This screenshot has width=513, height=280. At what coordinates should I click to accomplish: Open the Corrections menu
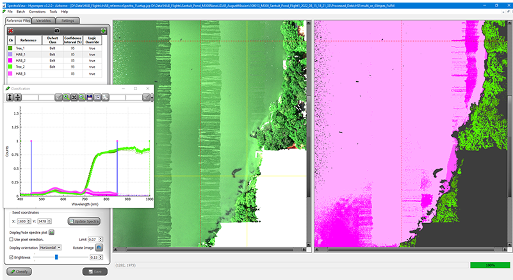tap(37, 12)
